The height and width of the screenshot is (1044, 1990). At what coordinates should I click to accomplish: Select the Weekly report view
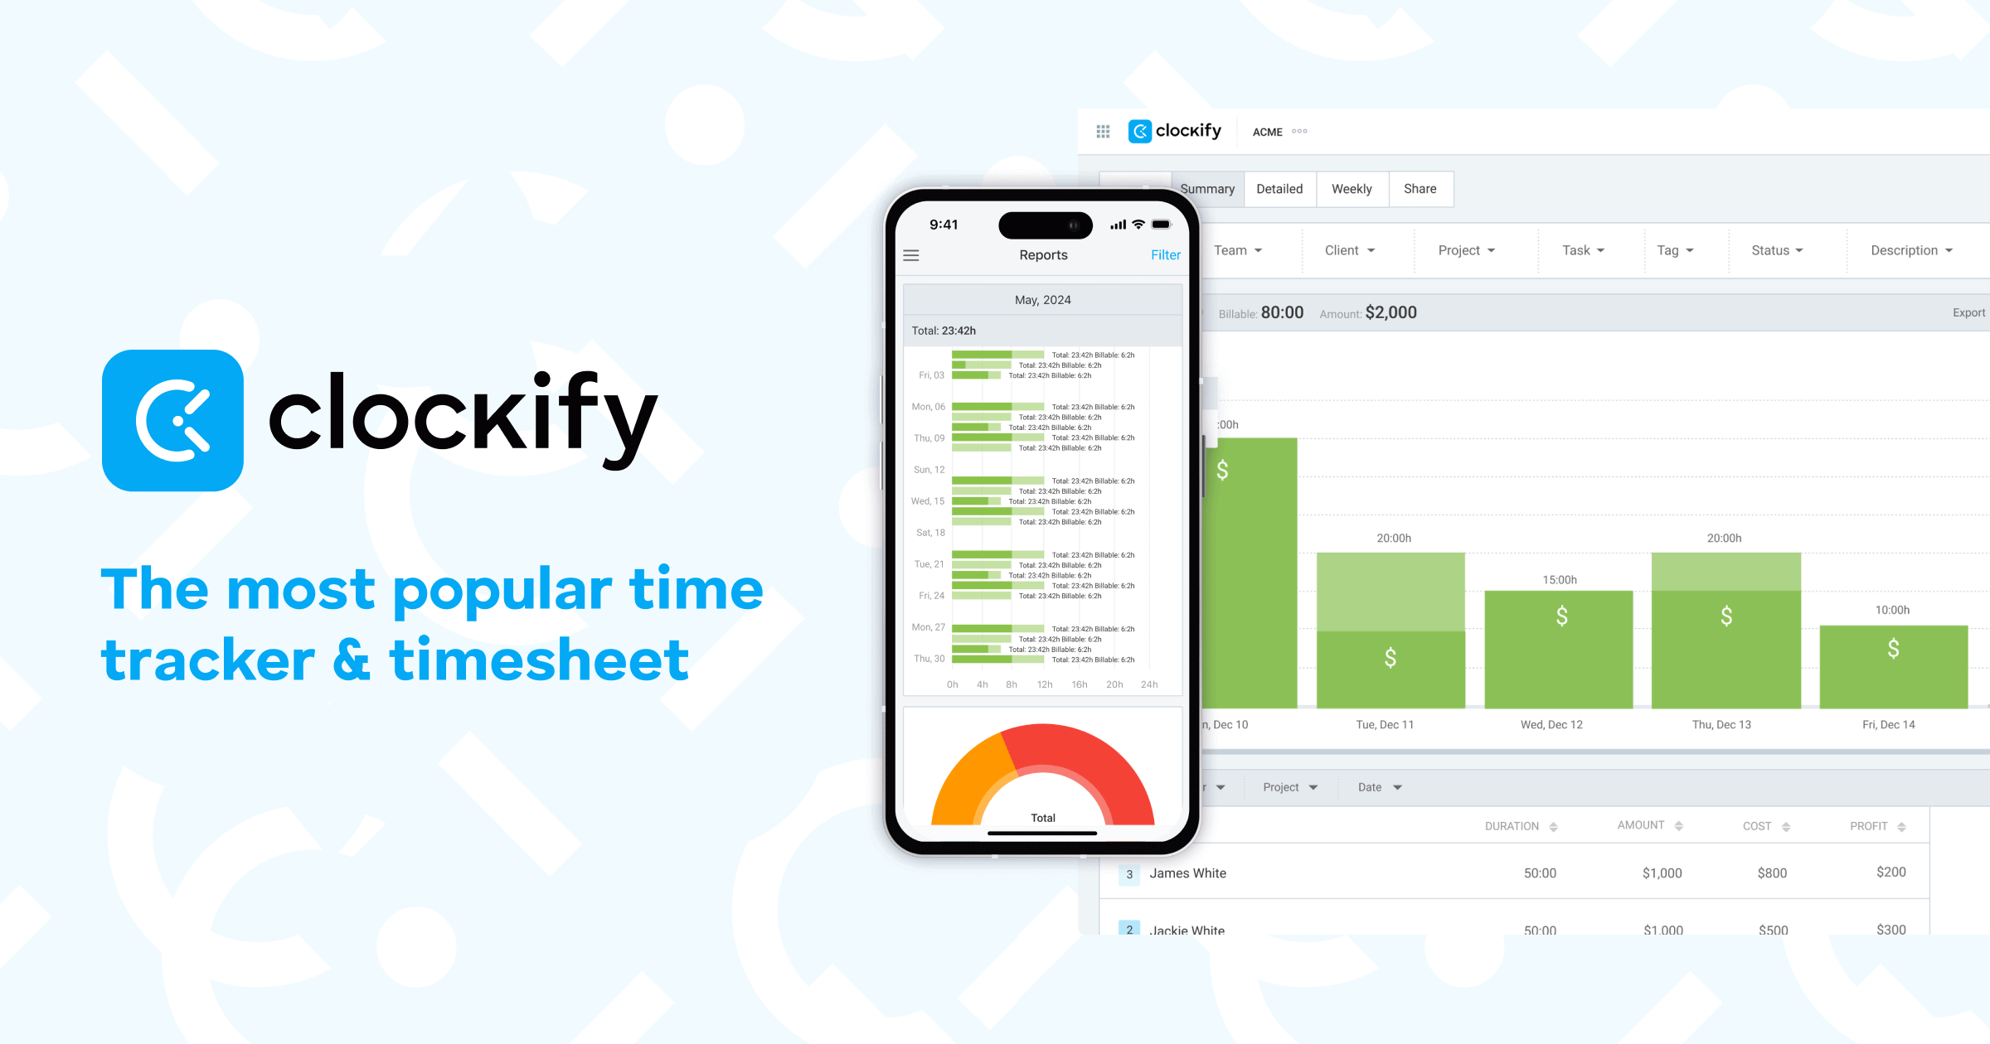pyautogui.click(x=1352, y=188)
